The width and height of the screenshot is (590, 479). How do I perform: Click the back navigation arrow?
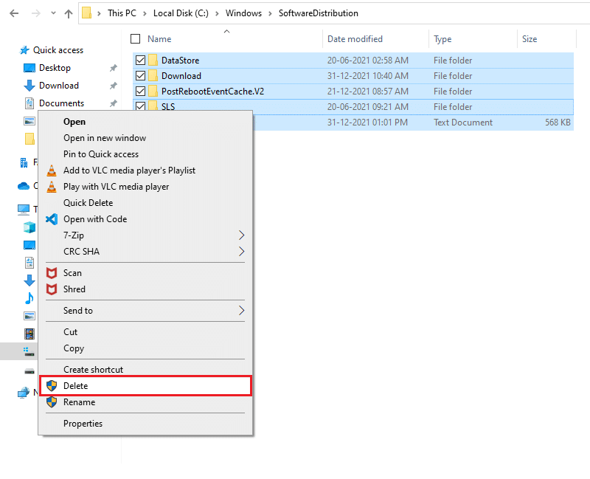15,13
